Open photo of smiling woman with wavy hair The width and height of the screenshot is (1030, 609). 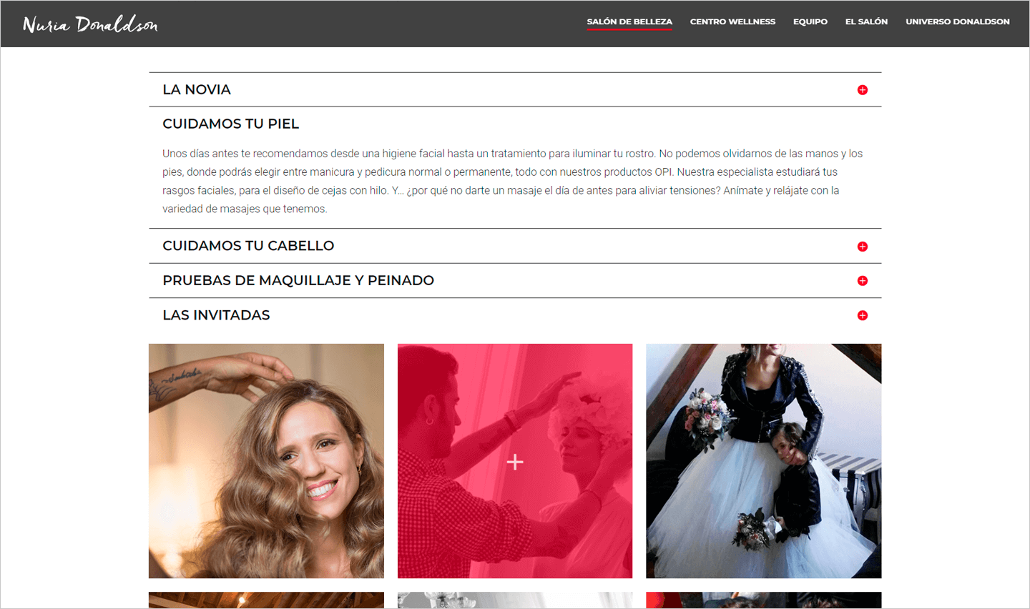pos(266,461)
